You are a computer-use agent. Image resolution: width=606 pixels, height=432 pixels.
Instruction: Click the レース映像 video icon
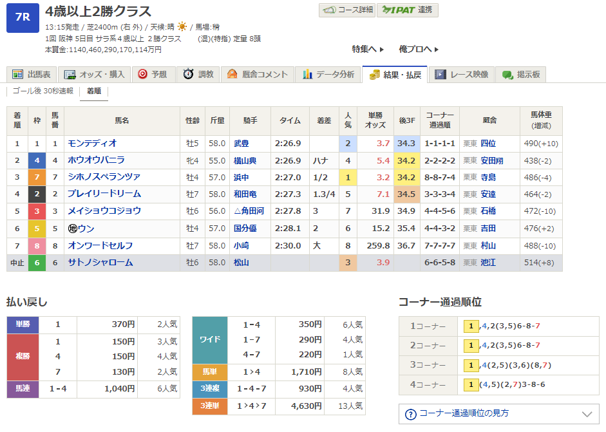click(440, 75)
